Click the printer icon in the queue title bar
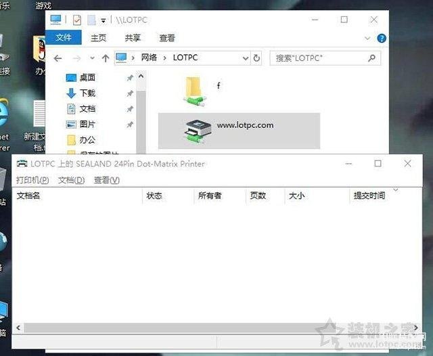This screenshot has height=356, width=433. [22, 164]
